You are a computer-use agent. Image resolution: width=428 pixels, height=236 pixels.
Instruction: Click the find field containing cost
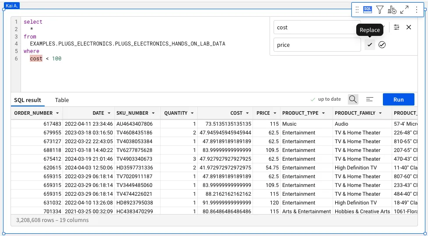(317, 27)
